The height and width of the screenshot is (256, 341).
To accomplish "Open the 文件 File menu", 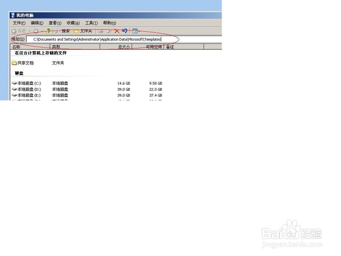I will click(x=19, y=23).
